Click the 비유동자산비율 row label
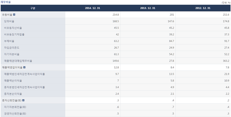Viewport: 231px width, 117px height. 13,28
